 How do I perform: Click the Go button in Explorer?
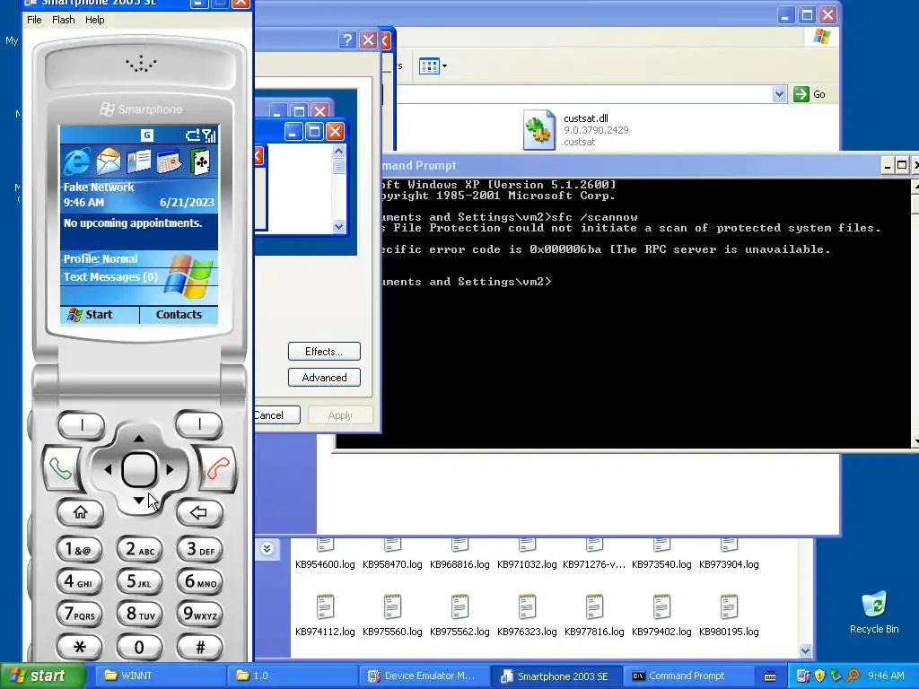[810, 94]
